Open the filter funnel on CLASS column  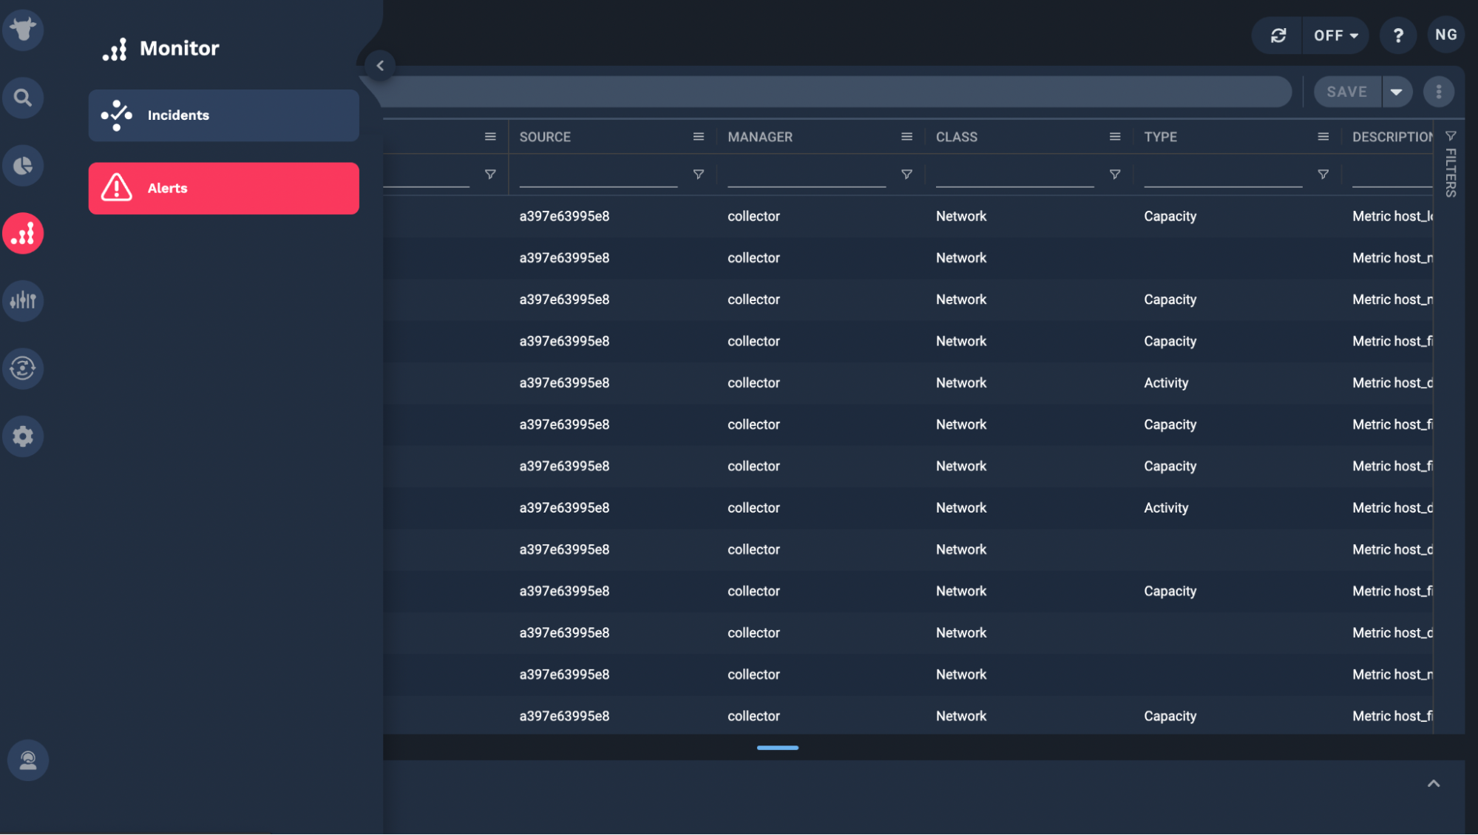tap(1114, 174)
